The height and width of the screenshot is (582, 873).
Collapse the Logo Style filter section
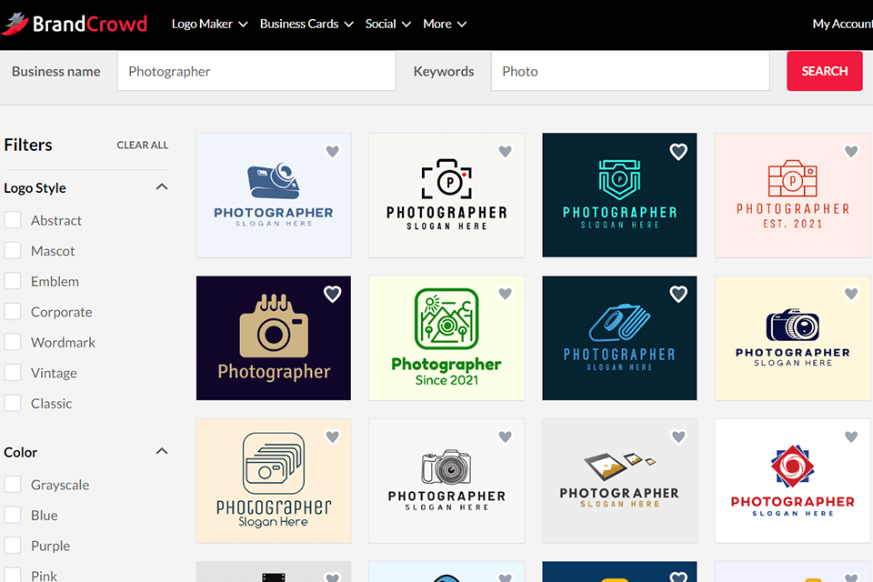162,187
